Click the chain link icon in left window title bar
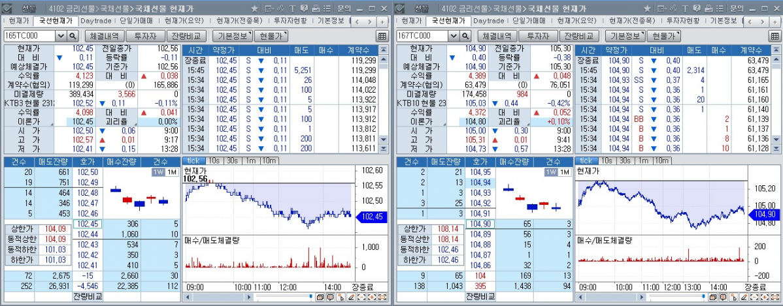Viewport: 783px width, 306px height. pos(280,8)
